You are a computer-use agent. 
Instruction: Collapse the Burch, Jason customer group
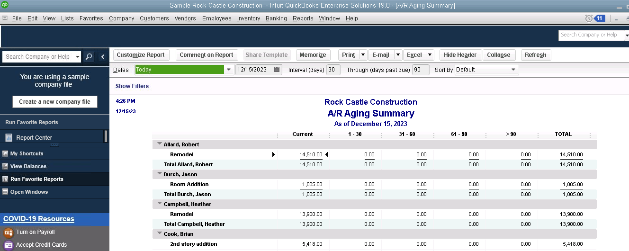click(160, 174)
